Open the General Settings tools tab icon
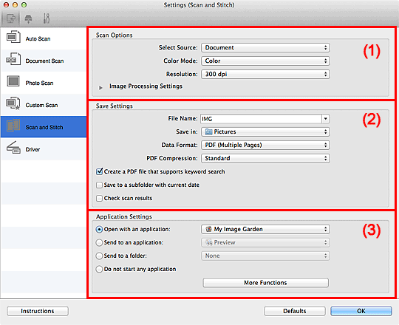Viewport: 399px width, 325px height. (x=47, y=18)
